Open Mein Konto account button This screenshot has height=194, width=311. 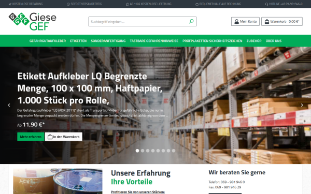tap(245, 21)
